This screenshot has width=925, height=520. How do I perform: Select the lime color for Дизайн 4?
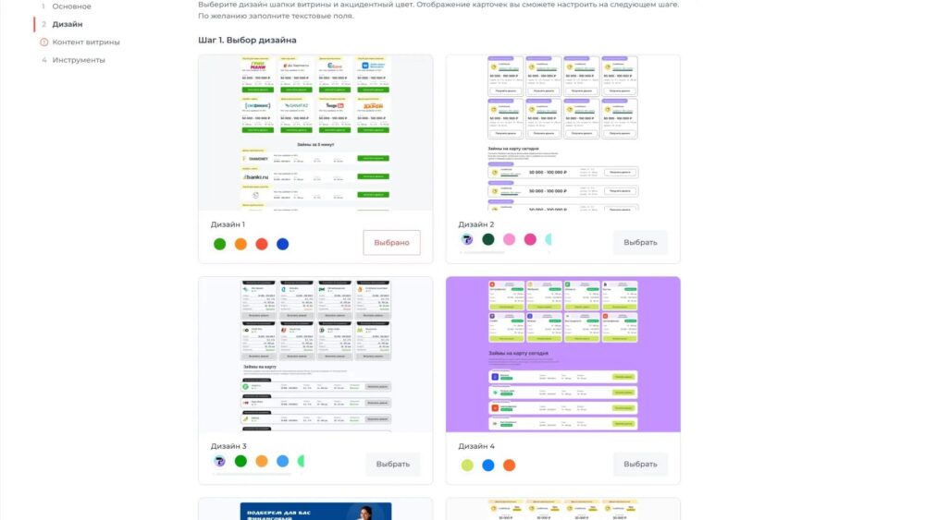click(468, 466)
